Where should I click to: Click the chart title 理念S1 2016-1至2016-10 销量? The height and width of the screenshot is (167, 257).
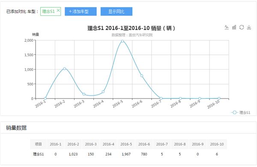(131, 28)
